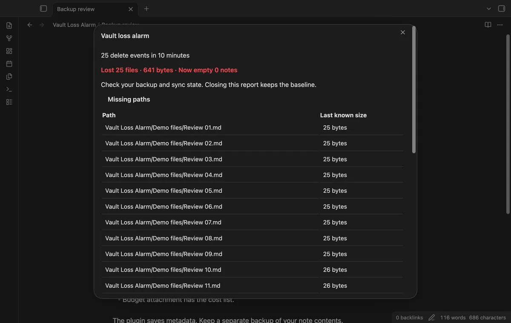The image size is (511, 323).
Task: Click the Last known size column header
Action: [x=343, y=115]
